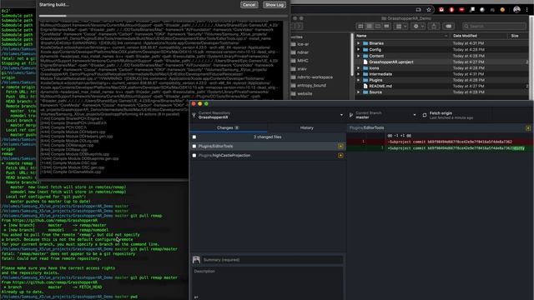Screen dimensions: 534x300
Task: Click the GitHub Desktop repository icon
Action: tap(194, 115)
